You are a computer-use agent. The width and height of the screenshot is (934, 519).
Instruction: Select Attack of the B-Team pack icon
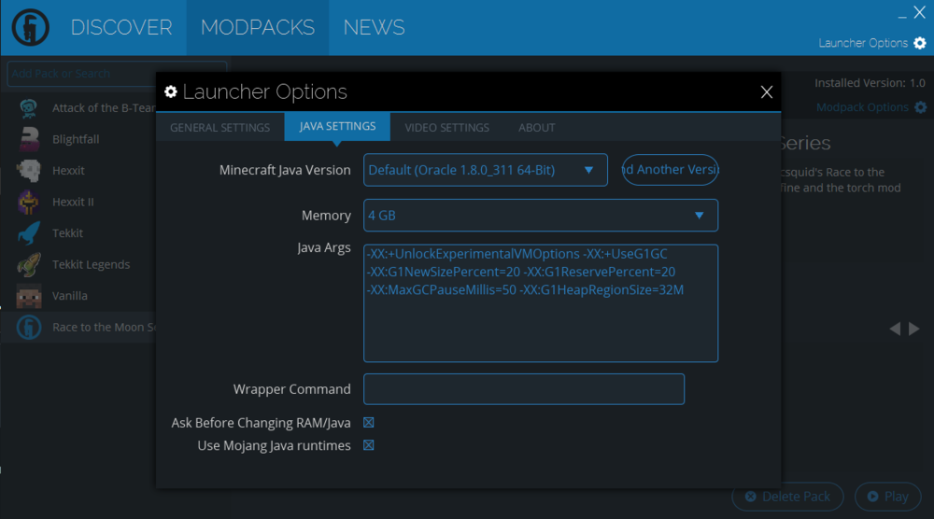pos(29,107)
